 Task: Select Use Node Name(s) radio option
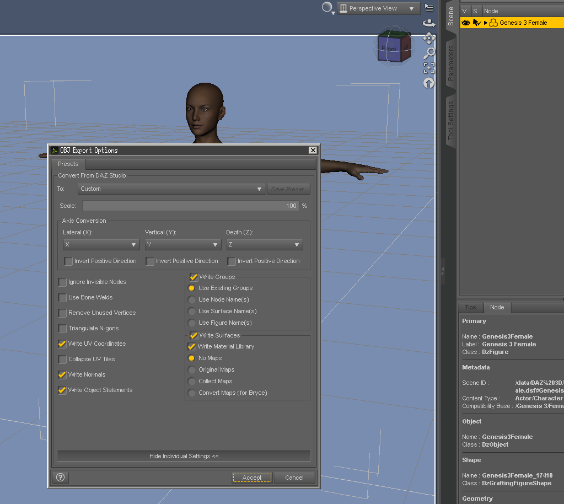coord(191,300)
